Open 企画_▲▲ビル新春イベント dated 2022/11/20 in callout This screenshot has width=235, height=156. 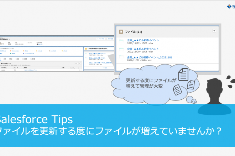(x=143, y=49)
